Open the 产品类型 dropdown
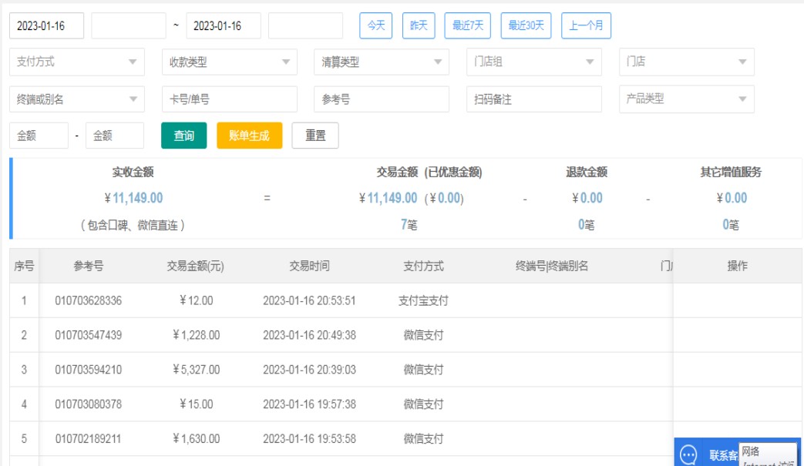The image size is (804, 466). tap(686, 99)
